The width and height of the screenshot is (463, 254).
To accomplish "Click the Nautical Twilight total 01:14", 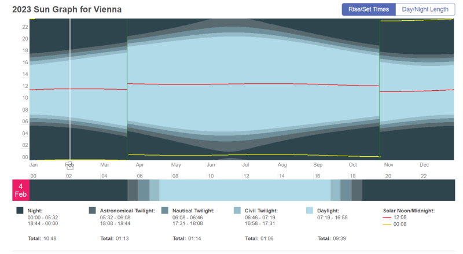I will tap(194, 238).
